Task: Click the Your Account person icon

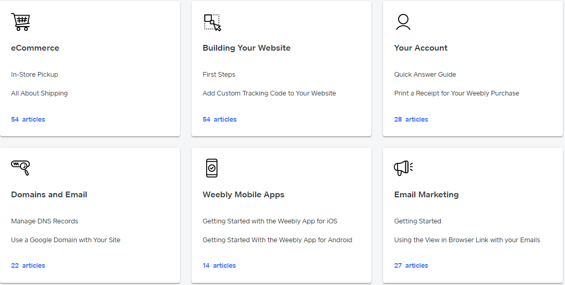Action: pyautogui.click(x=403, y=22)
